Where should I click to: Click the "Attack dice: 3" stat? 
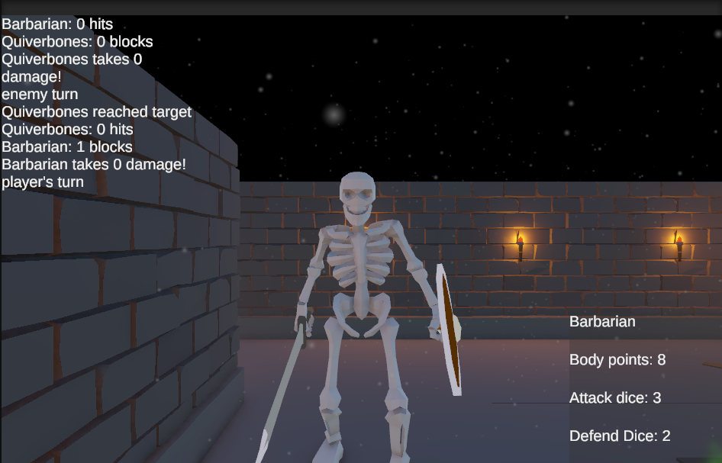tap(615, 397)
